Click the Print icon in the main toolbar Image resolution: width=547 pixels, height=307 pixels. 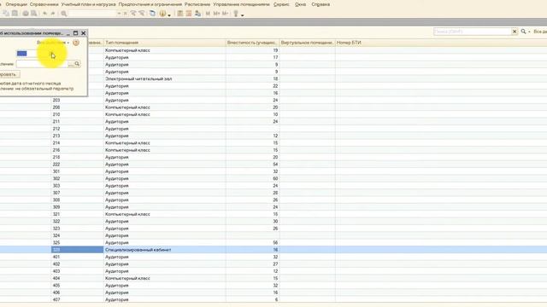coord(26,14)
